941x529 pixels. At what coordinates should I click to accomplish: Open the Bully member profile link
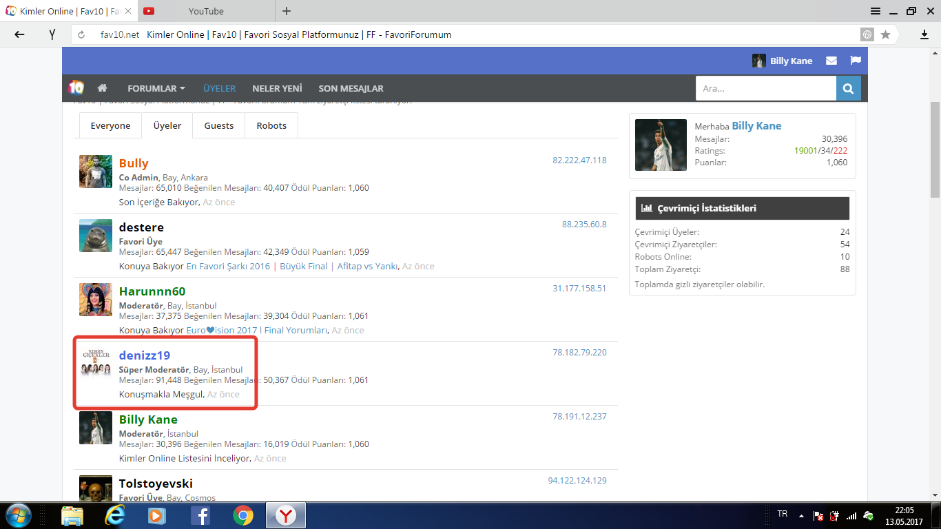tap(134, 163)
